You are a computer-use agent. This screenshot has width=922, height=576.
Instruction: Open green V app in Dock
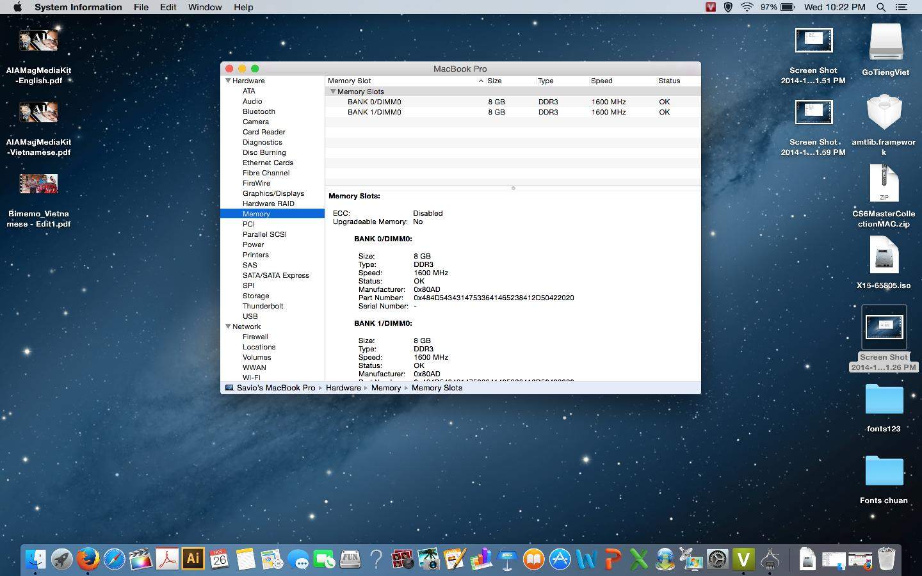(743, 559)
